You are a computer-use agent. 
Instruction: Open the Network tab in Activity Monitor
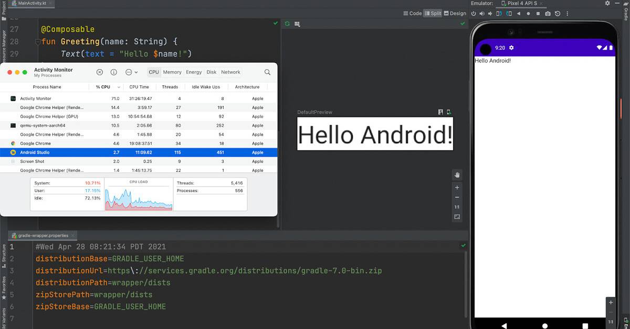pos(230,72)
